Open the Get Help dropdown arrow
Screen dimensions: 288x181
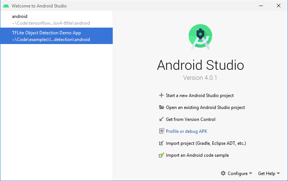pyautogui.click(x=278, y=173)
